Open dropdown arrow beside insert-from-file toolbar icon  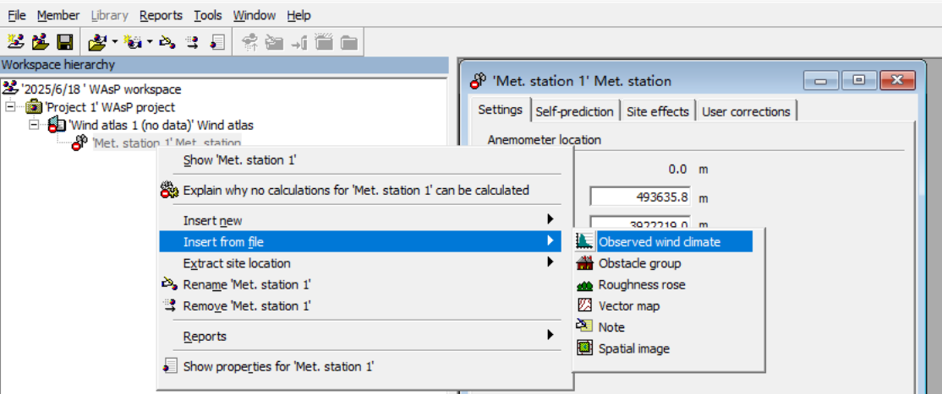(114, 41)
